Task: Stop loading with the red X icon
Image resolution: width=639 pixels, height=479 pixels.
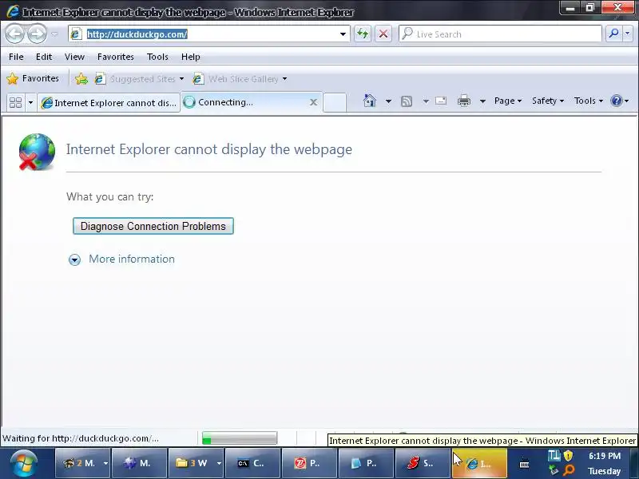Action: tap(383, 34)
